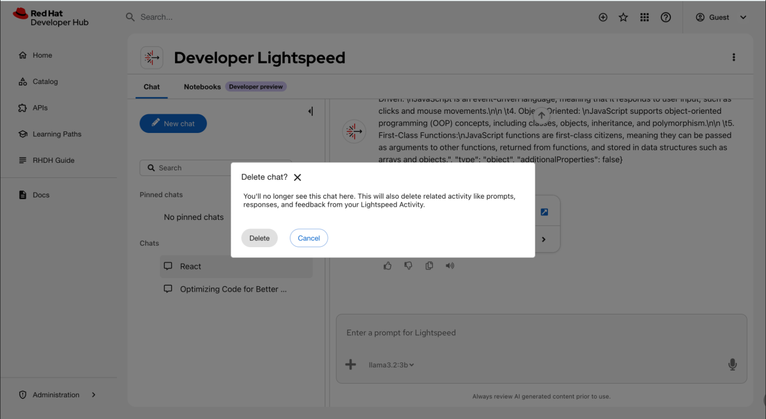This screenshot has height=419, width=766.
Task: Open the application launcher grid
Action: point(644,17)
